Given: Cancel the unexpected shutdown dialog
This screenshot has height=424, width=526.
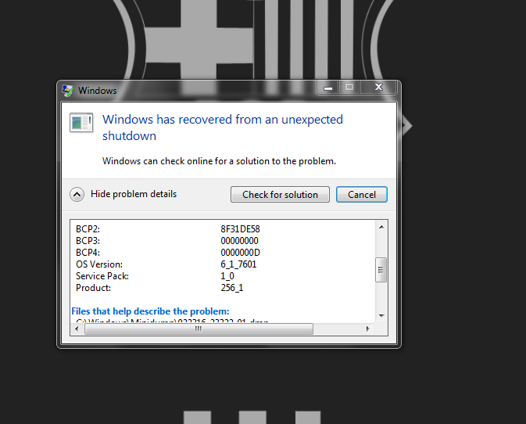Looking at the screenshot, I should click(x=361, y=195).
